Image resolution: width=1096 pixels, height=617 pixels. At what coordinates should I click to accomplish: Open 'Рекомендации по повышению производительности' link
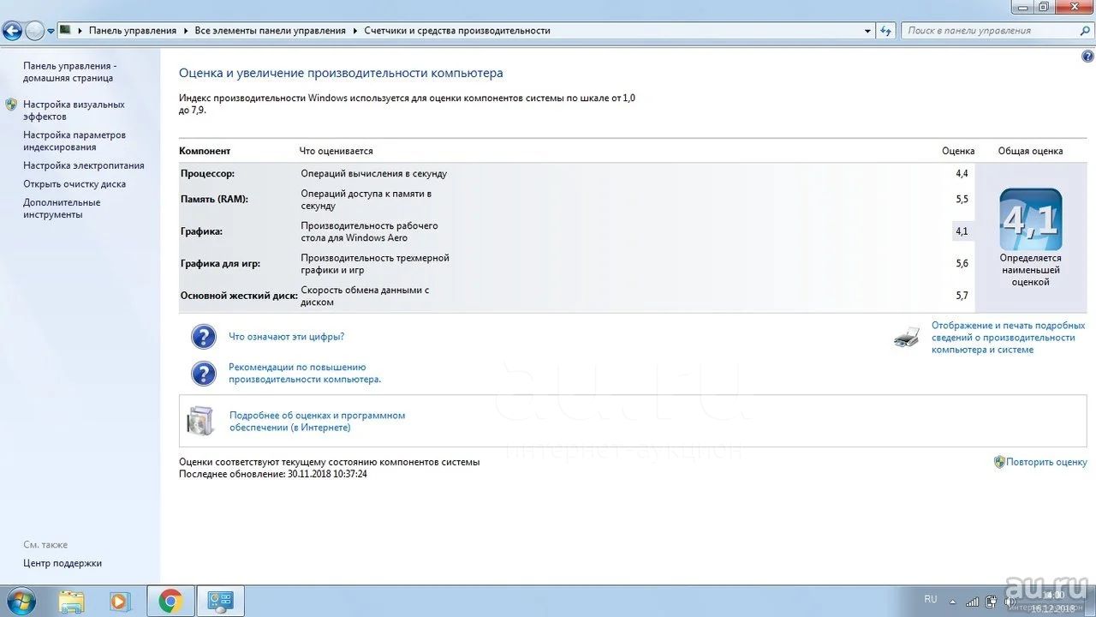click(x=305, y=373)
